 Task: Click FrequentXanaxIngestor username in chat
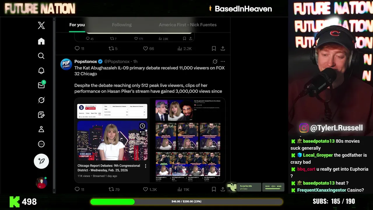pyautogui.click(x=322, y=190)
